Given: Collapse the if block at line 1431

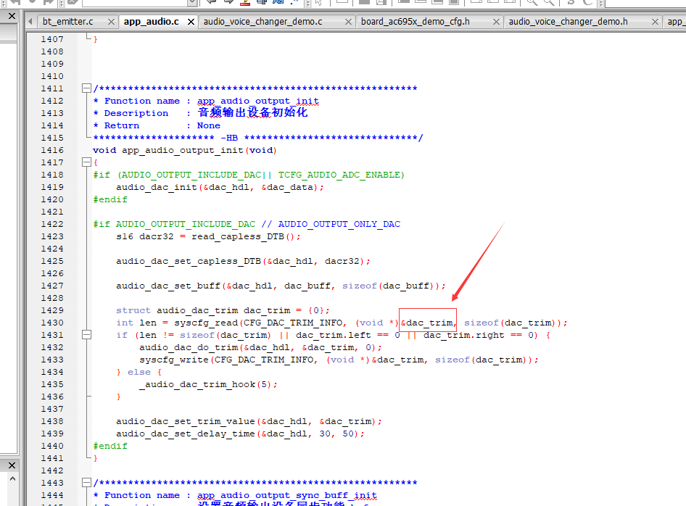Looking at the screenshot, I should tap(86, 335).
